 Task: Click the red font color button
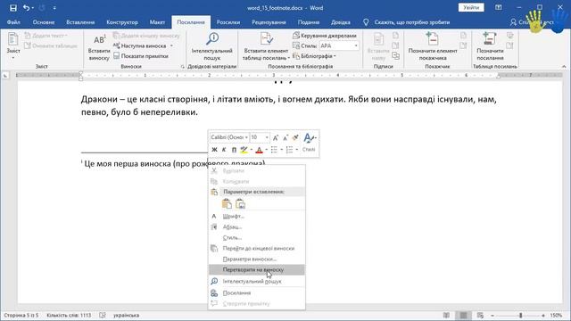point(259,150)
